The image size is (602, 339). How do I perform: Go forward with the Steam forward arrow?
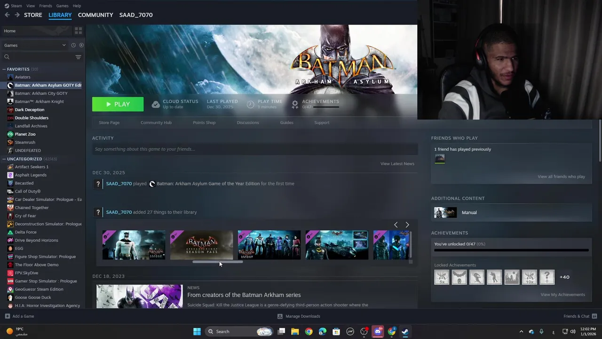coord(17,15)
